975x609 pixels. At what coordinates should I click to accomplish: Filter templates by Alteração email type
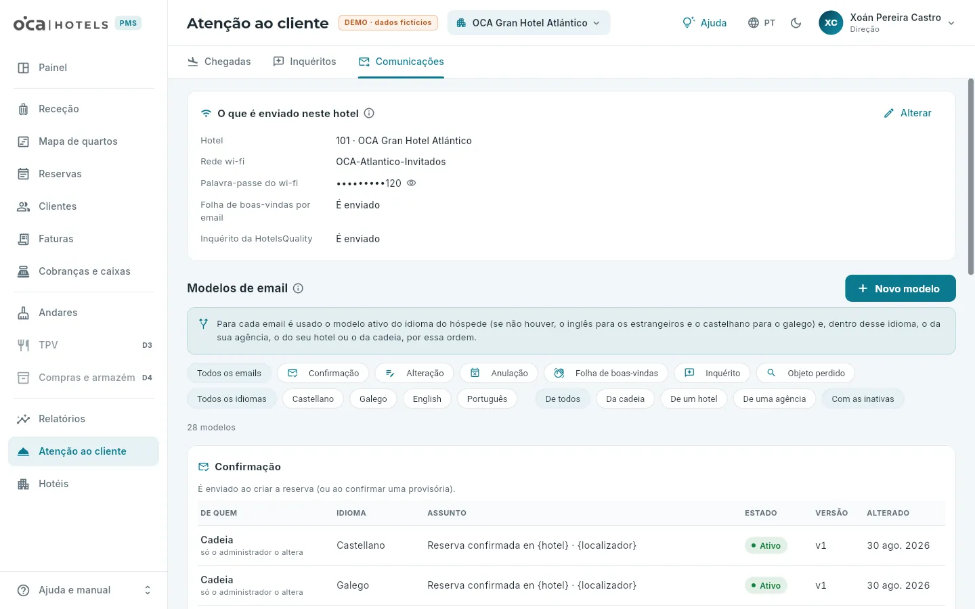(x=414, y=374)
